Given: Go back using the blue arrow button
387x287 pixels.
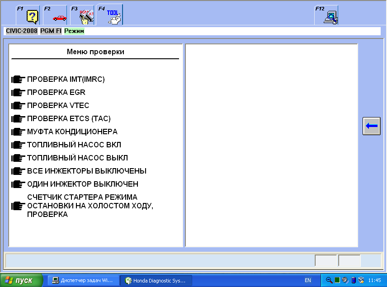Looking at the screenshot, I should click(372, 126).
